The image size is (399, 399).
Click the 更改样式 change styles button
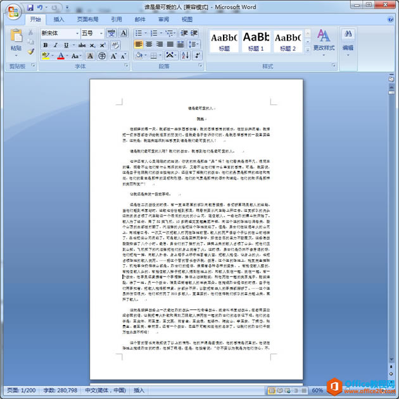click(324, 43)
